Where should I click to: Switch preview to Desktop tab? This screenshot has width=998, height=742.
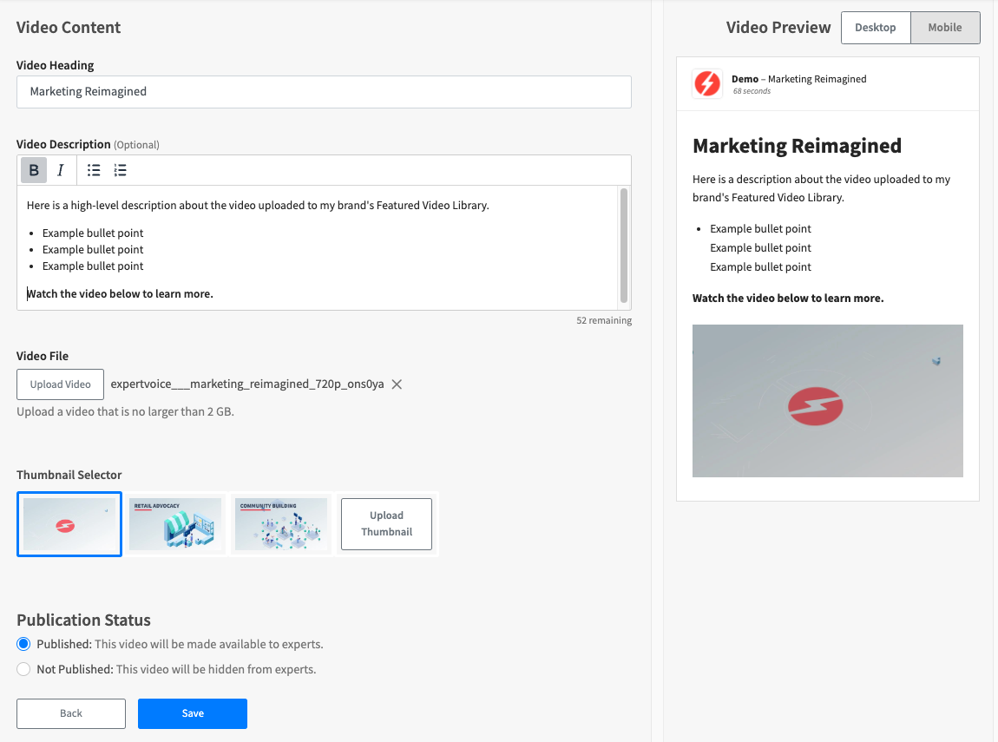tap(875, 28)
